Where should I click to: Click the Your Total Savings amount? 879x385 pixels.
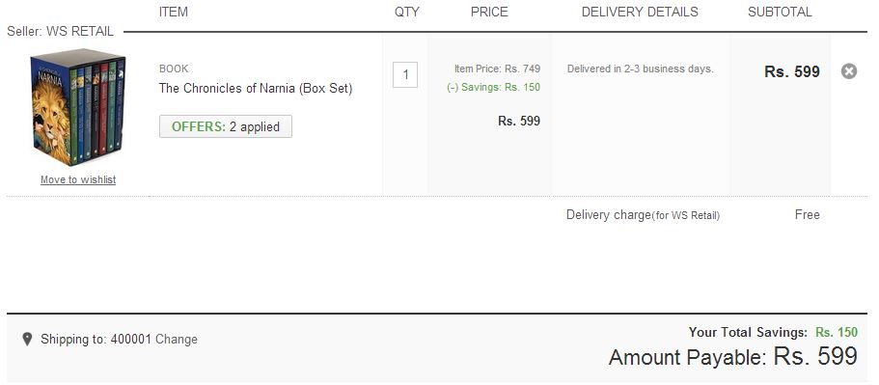pyautogui.click(x=837, y=332)
